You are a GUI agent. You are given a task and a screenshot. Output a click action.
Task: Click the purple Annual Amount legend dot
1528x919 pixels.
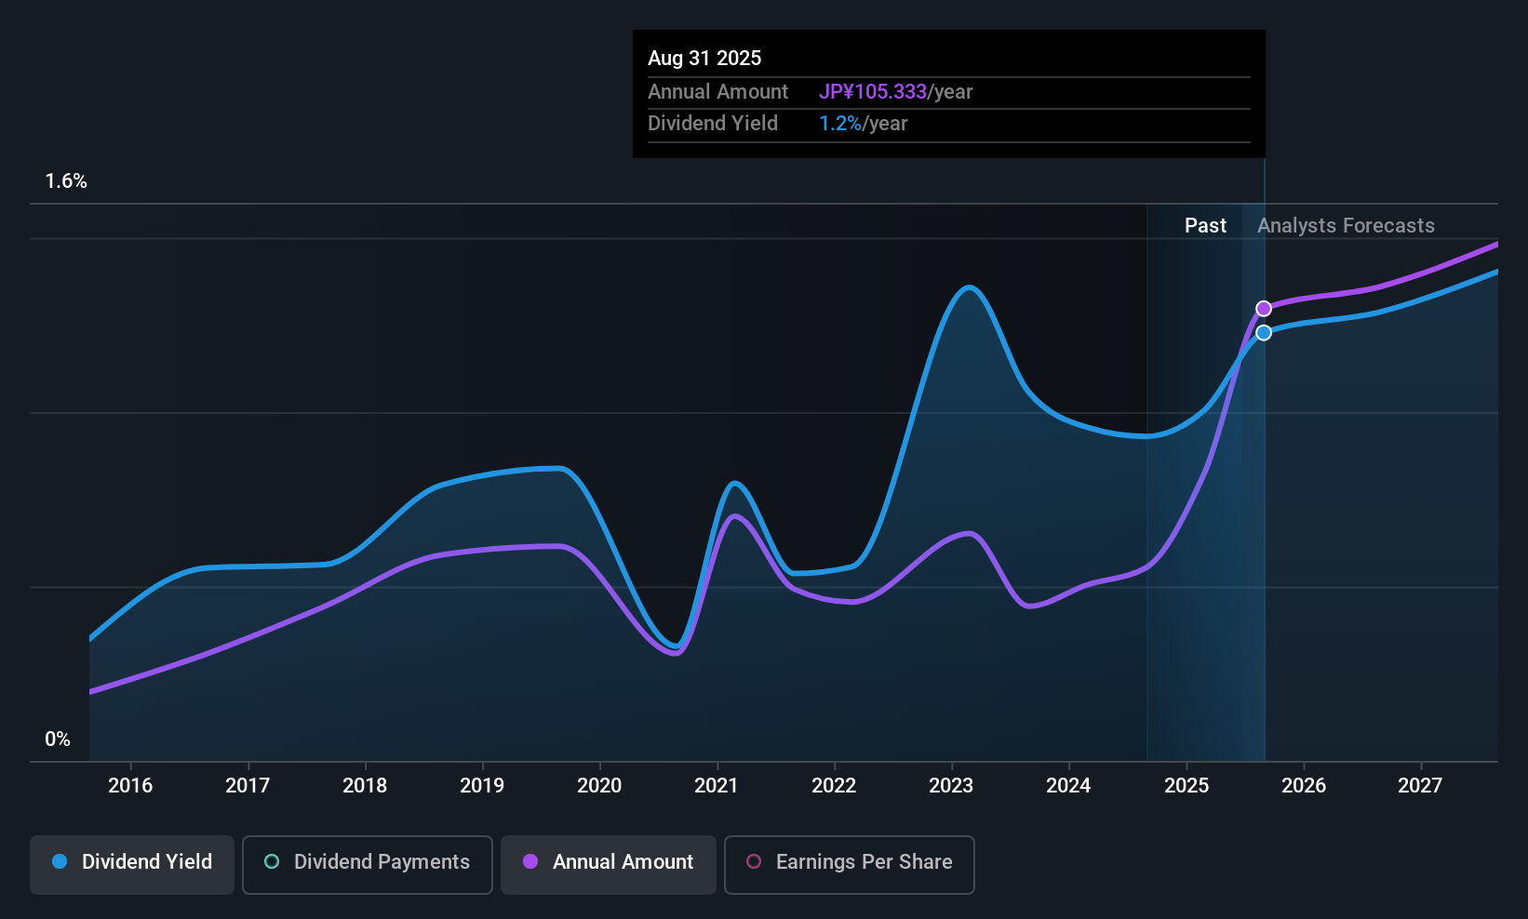pos(530,861)
